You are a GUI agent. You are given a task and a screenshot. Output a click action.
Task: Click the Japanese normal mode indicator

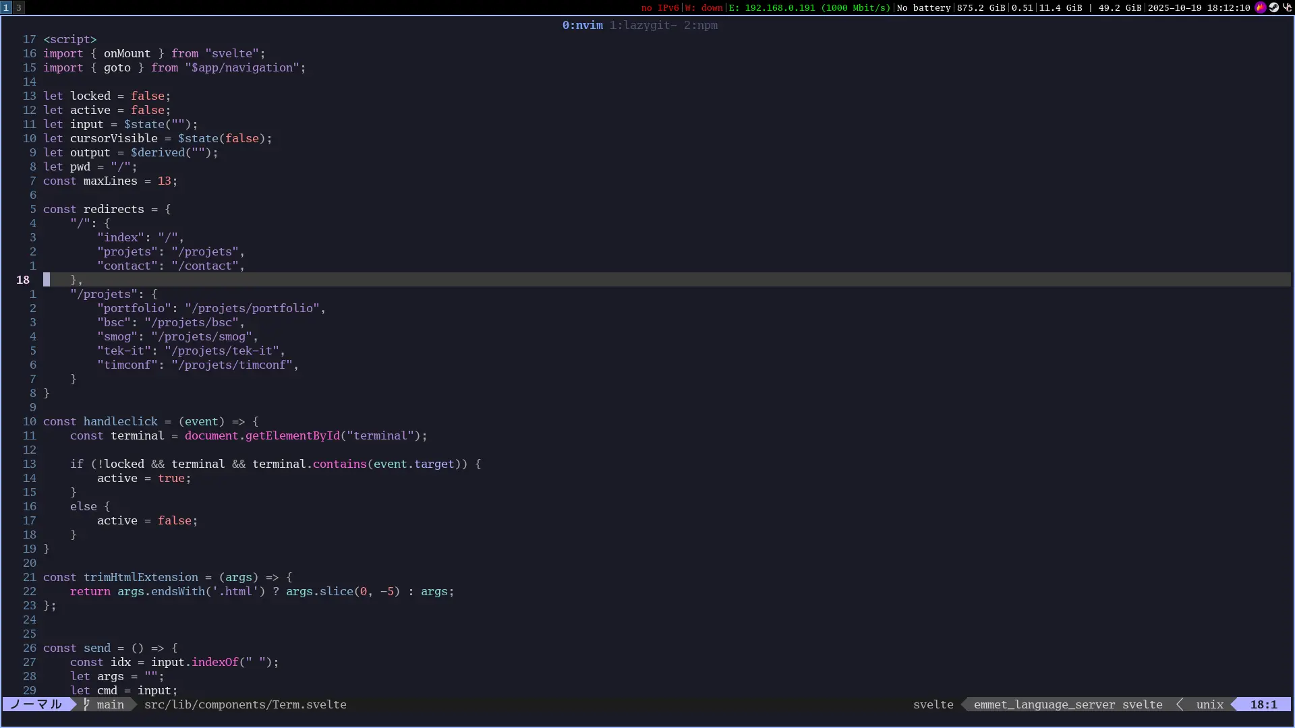(x=36, y=704)
